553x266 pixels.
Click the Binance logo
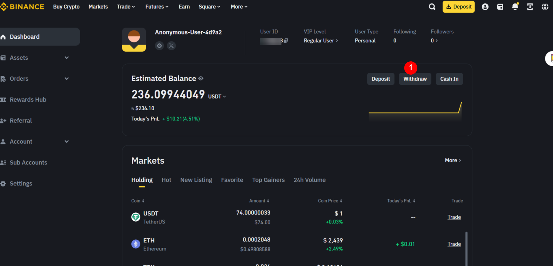[x=22, y=7]
